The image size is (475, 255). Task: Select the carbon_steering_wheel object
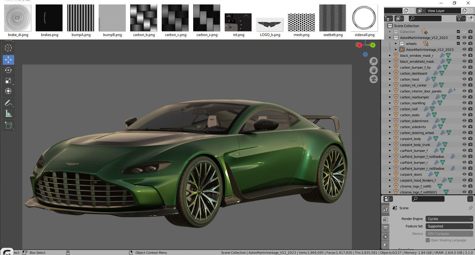point(417,133)
